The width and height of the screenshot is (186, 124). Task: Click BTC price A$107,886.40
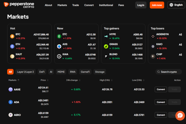click(41, 34)
